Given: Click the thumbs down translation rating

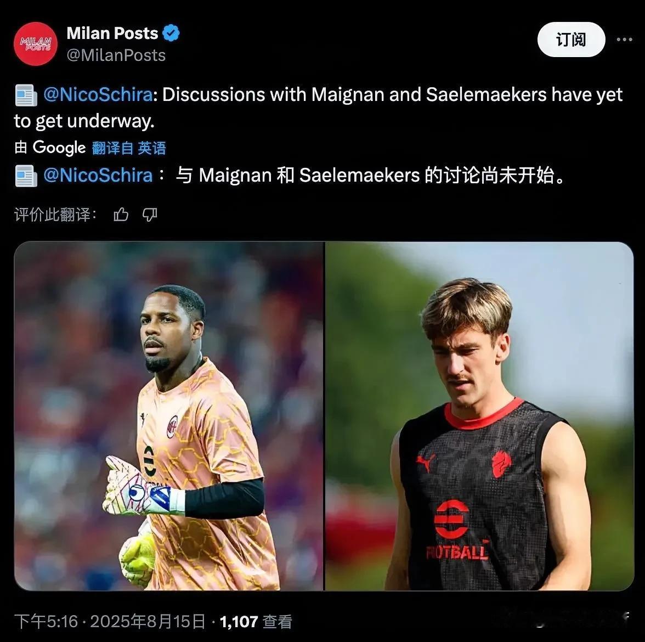Looking at the screenshot, I should [150, 215].
